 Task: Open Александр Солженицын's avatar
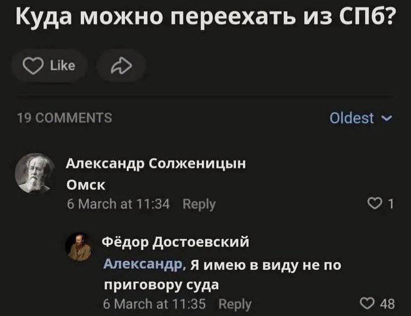click(34, 172)
